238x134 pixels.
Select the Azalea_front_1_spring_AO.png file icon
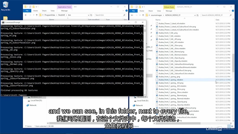157,83
